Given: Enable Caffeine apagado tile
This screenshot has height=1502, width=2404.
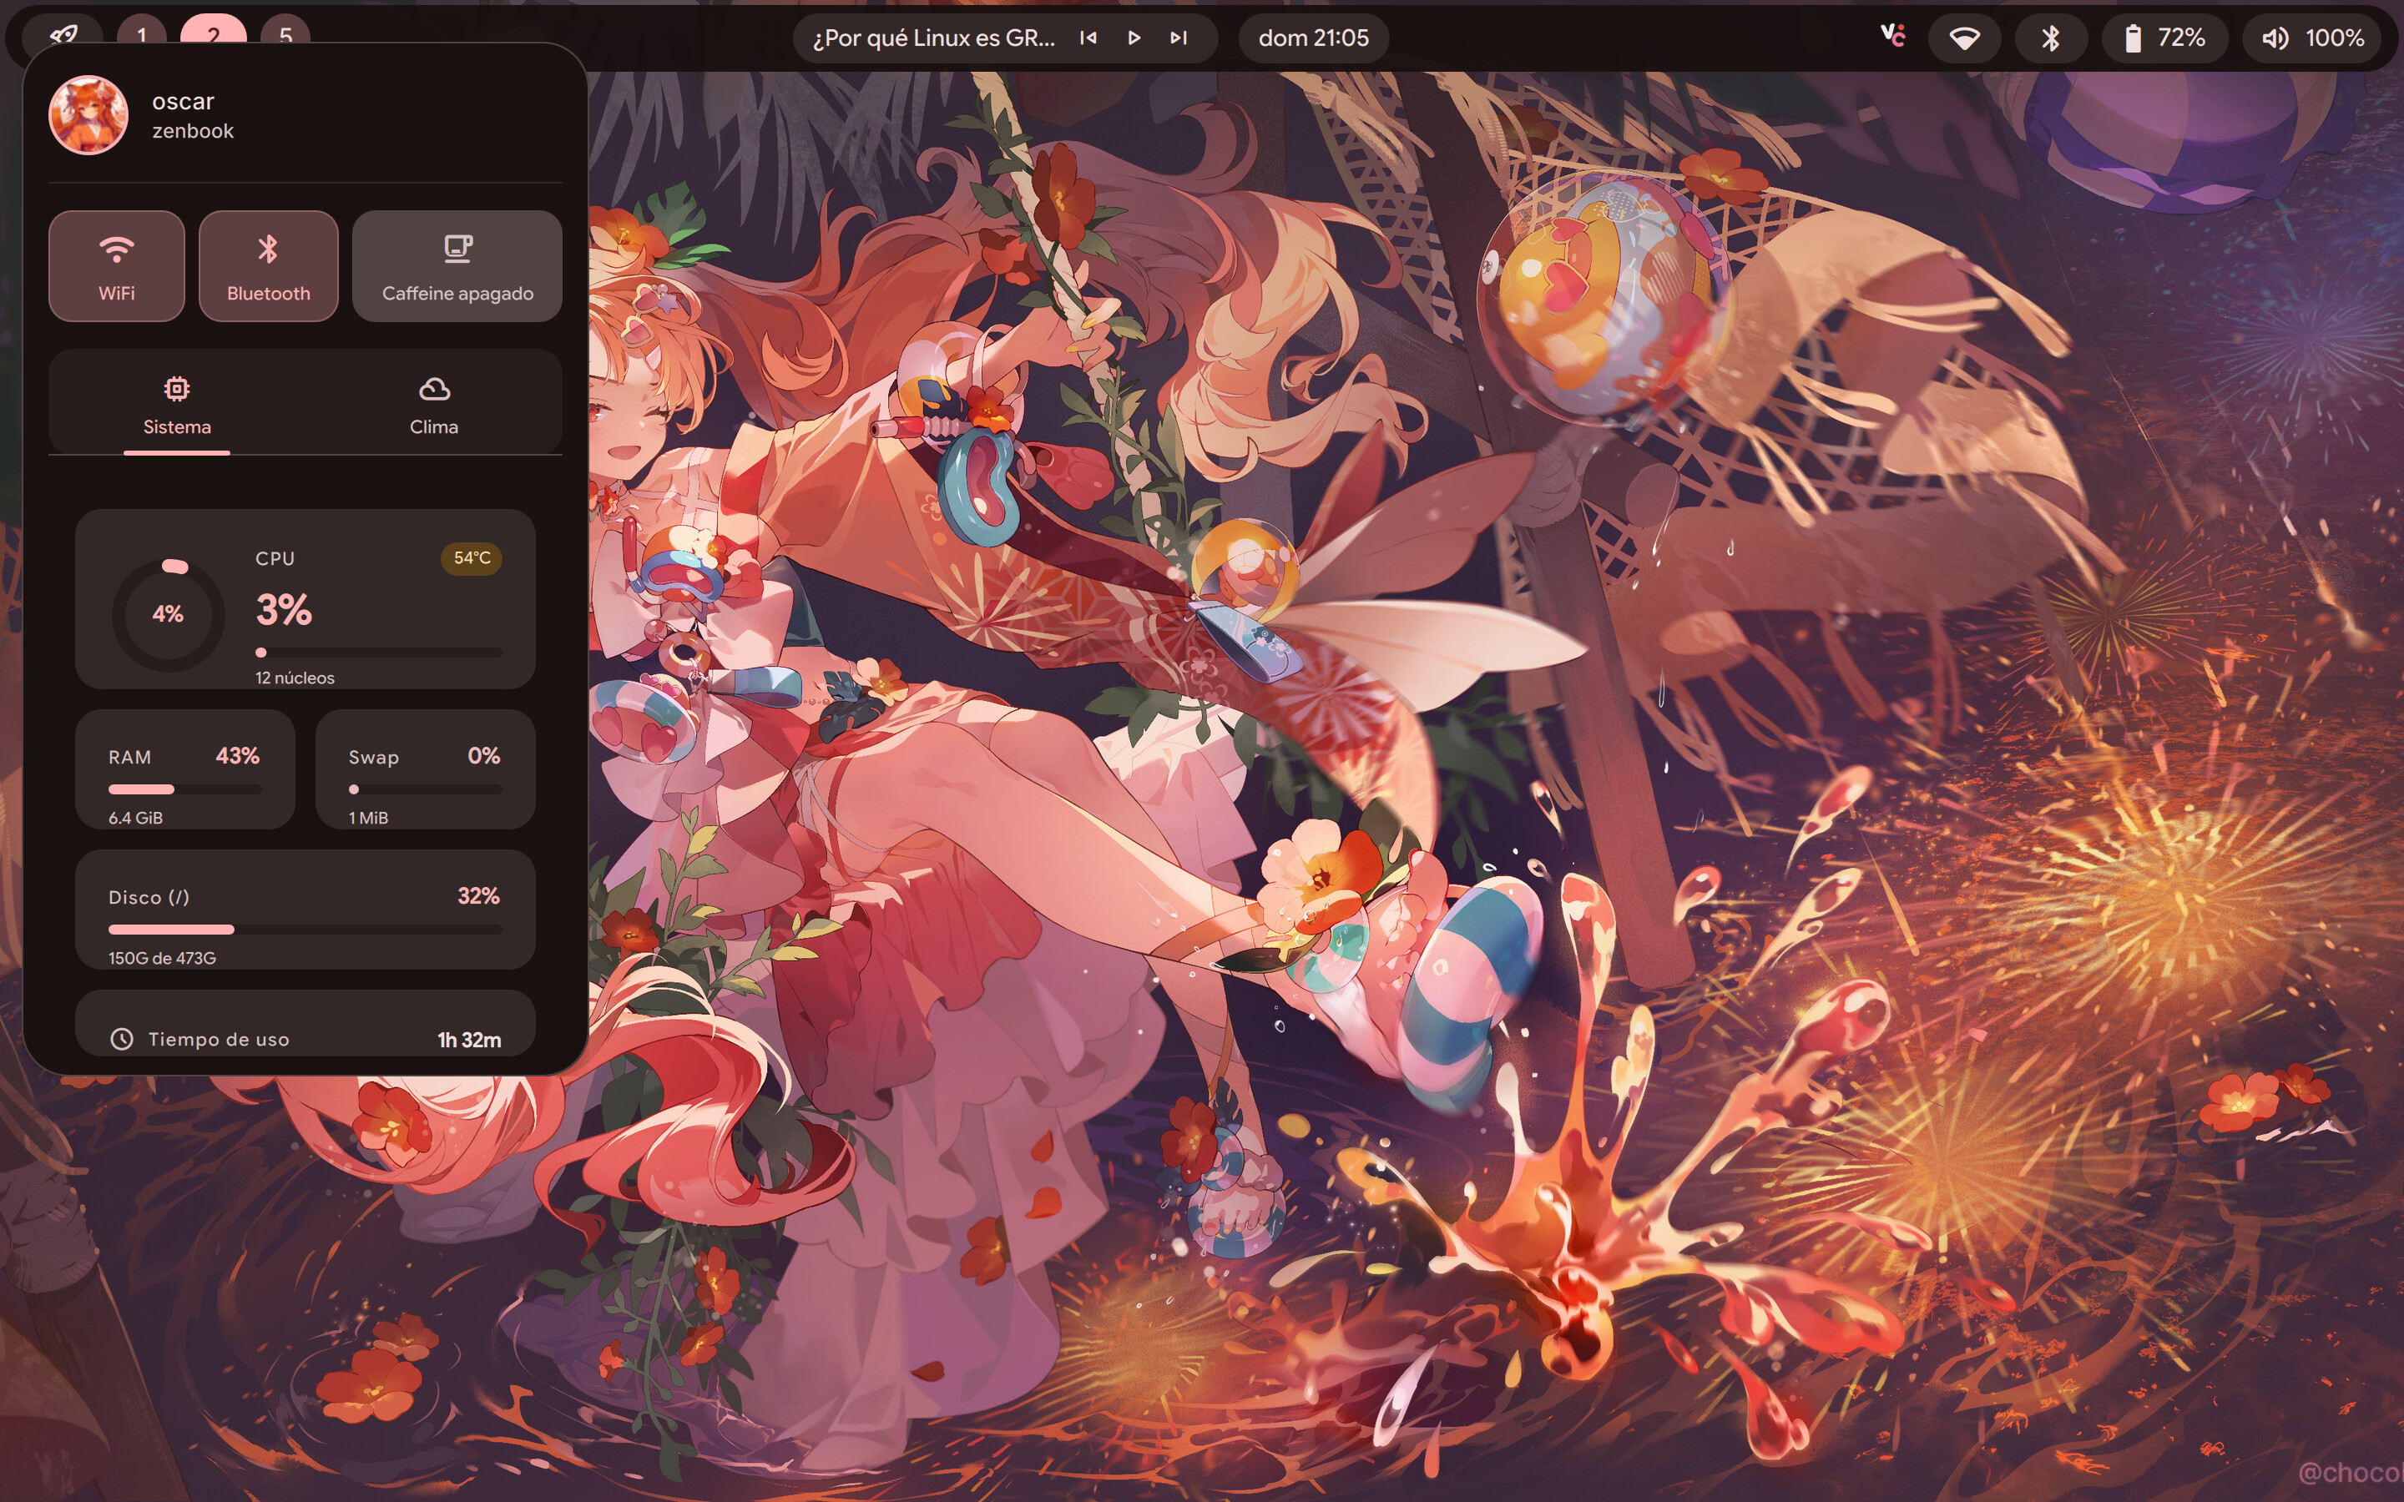Looking at the screenshot, I should coord(457,265).
